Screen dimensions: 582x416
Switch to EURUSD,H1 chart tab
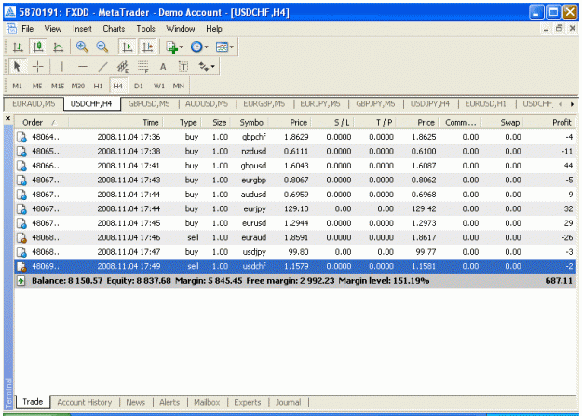pos(485,104)
